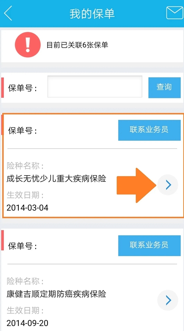Viewport: 184px width, 331px height.
Task: Select the policy name 康健吉顺定期防癌疾病保险
Action: tap(56, 294)
